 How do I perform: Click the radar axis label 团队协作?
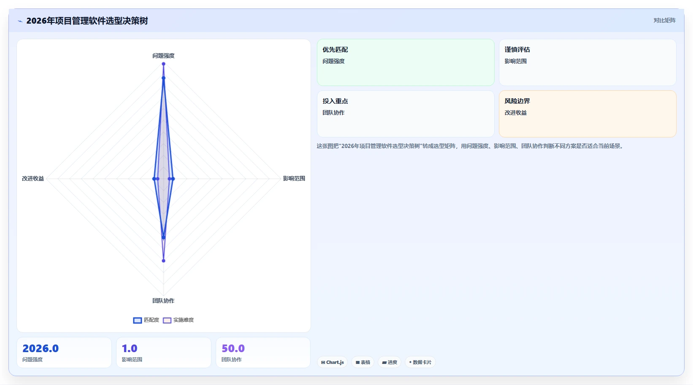163,301
